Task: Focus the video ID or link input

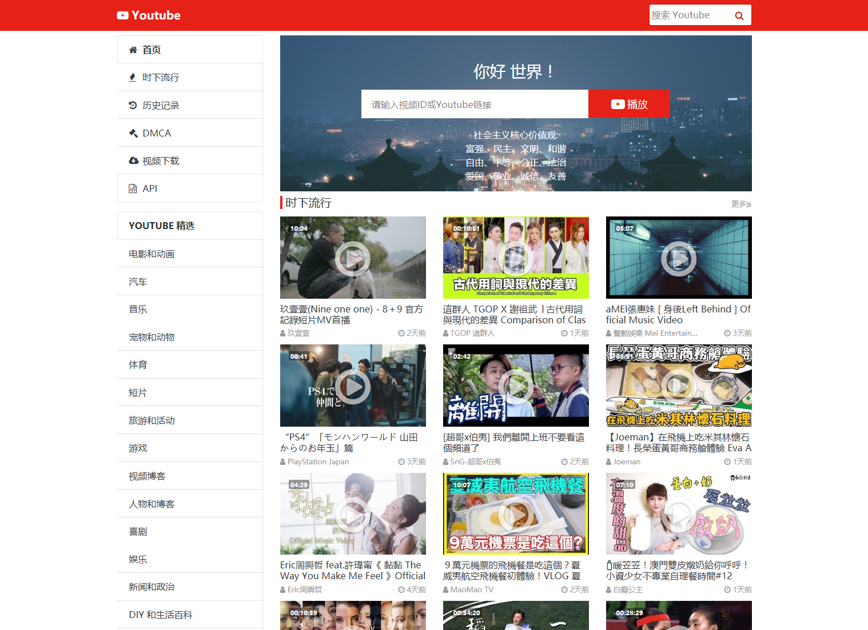Action: pyautogui.click(x=474, y=105)
